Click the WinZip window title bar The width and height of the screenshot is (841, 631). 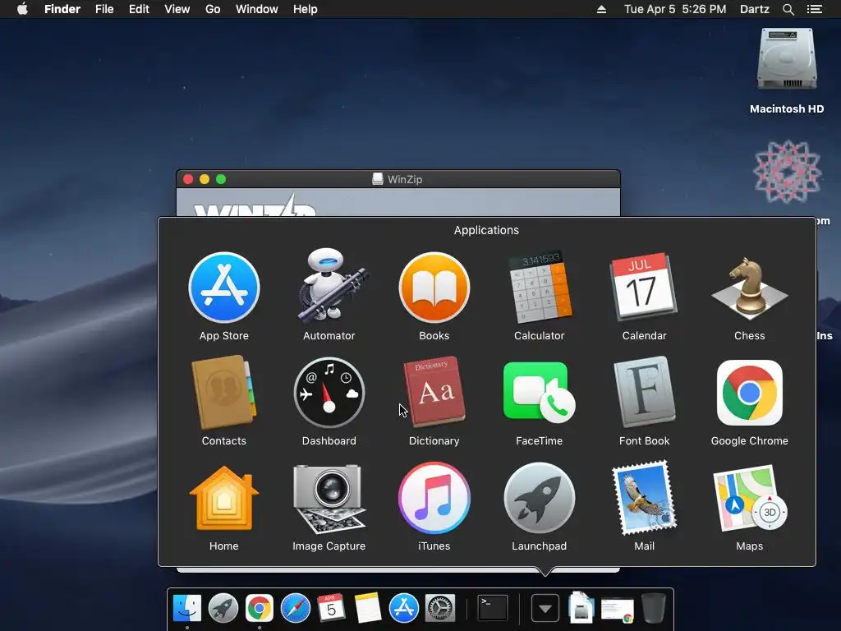[398, 179]
